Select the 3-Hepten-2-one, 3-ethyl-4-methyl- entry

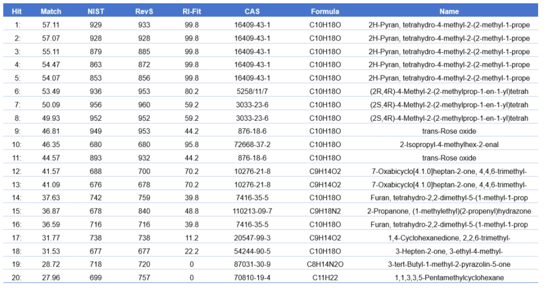[x=449, y=251]
